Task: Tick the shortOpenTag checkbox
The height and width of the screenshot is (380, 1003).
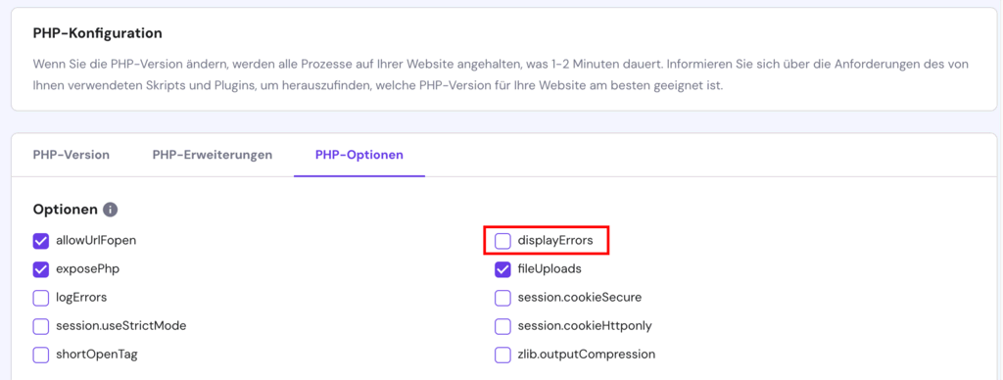Action: tap(41, 355)
